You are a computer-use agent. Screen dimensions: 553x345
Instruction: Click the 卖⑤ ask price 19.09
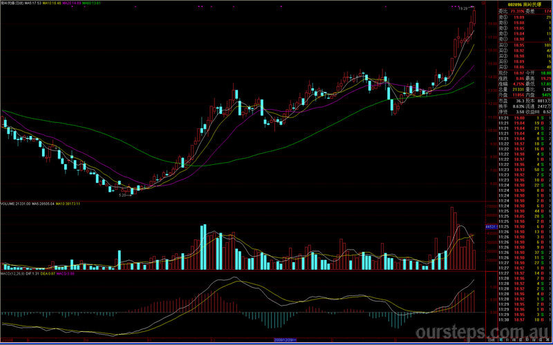[519, 17]
